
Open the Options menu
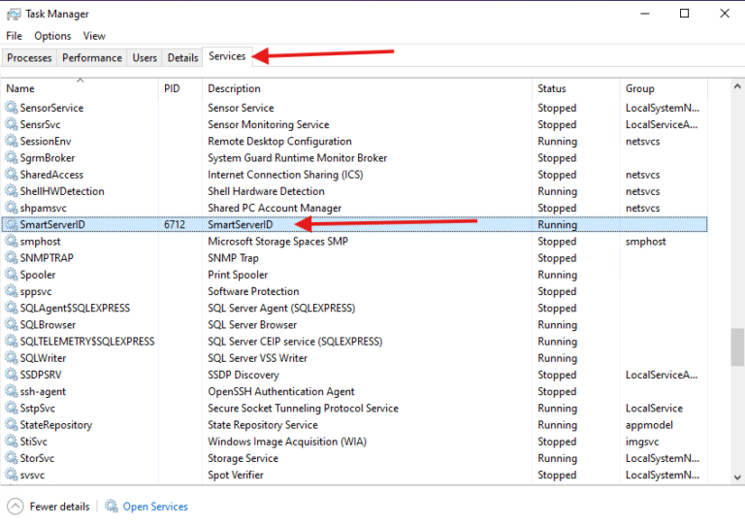coord(52,36)
